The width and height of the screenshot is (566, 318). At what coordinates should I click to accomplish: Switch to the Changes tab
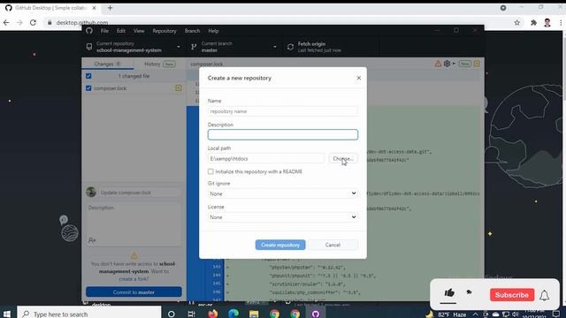click(107, 64)
